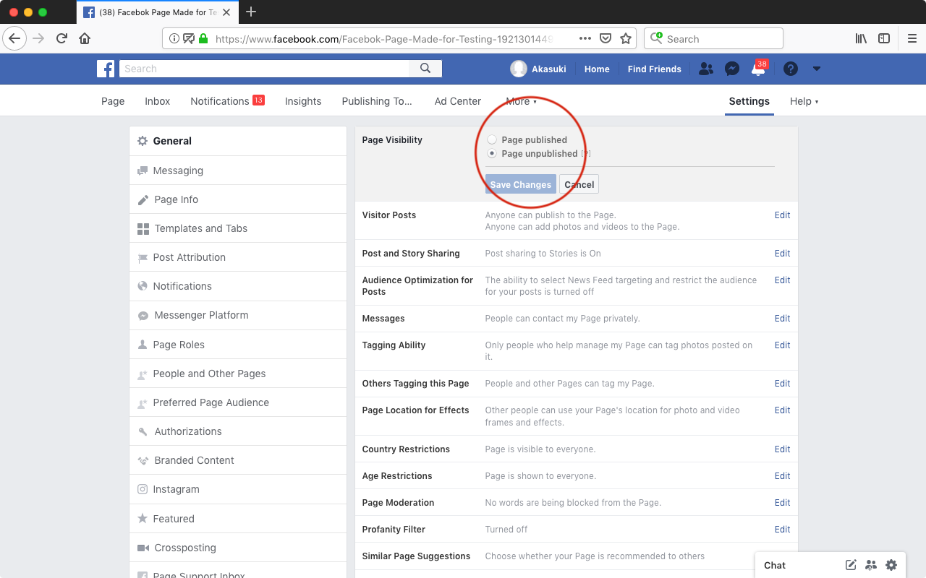Viewport: 926px width, 578px height.
Task: Open the account dropdown arrow in top bar
Action: (x=817, y=69)
